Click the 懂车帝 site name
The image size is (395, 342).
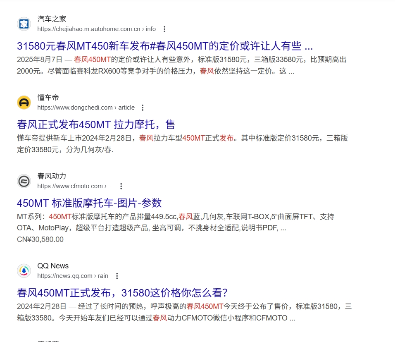pos(48,98)
